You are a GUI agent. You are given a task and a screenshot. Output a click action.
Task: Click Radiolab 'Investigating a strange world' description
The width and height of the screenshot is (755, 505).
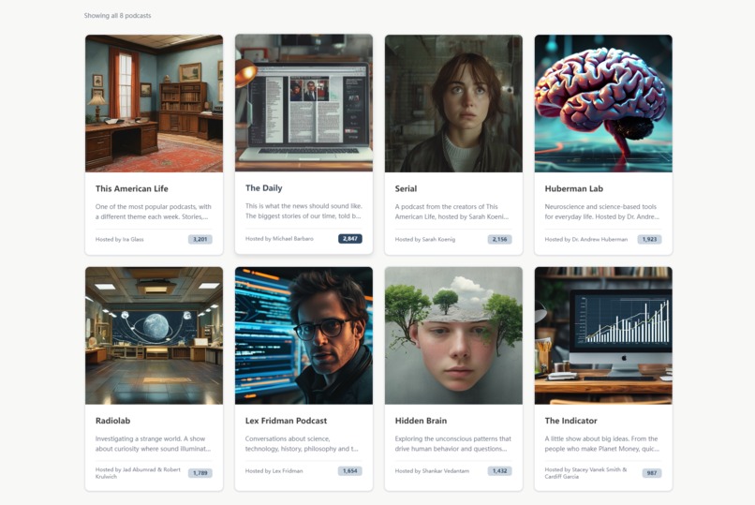click(153, 444)
